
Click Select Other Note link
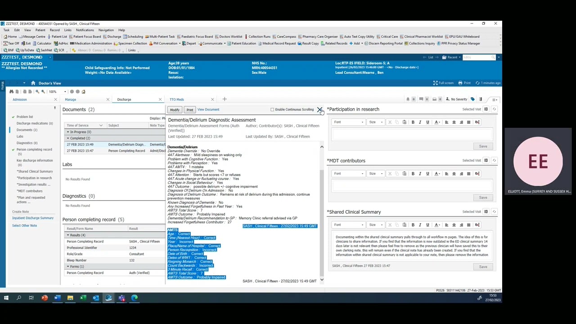click(x=24, y=225)
